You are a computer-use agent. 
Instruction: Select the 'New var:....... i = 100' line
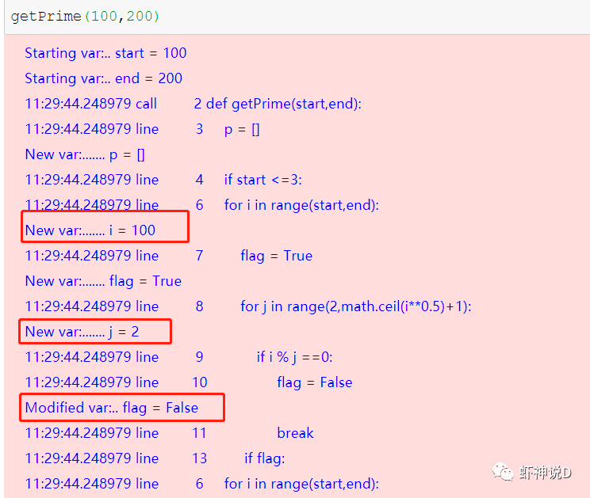[90, 230]
